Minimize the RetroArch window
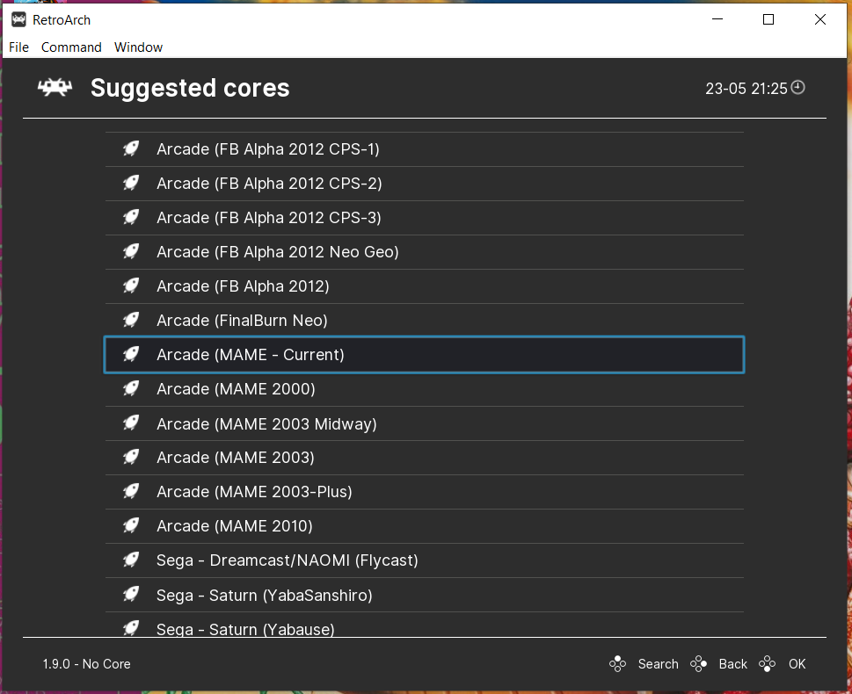 717,19
